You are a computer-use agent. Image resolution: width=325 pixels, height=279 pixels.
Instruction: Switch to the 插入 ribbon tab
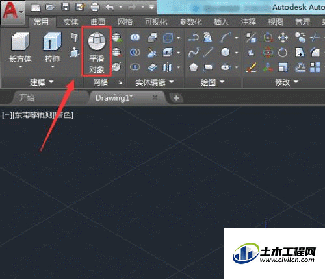coord(221,22)
